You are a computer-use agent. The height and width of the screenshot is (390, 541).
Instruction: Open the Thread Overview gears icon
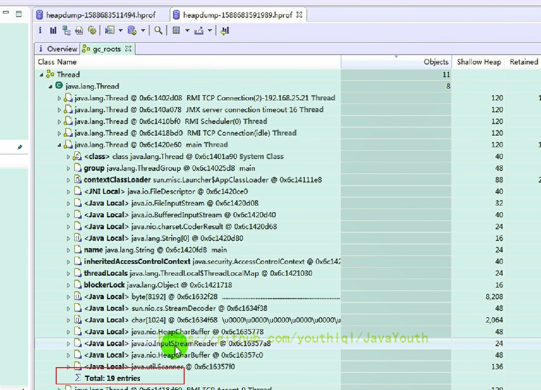[x=92, y=31]
